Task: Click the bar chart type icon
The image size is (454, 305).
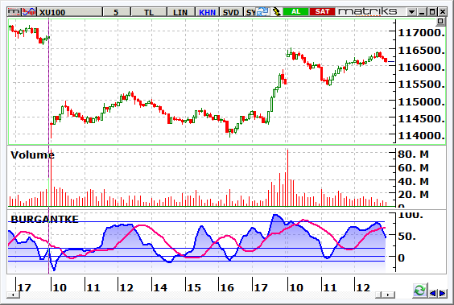Action: (14, 12)
